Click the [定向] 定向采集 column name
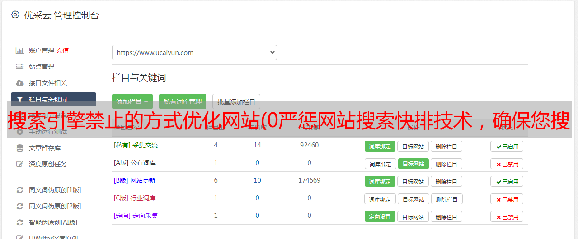 [136, 216]
